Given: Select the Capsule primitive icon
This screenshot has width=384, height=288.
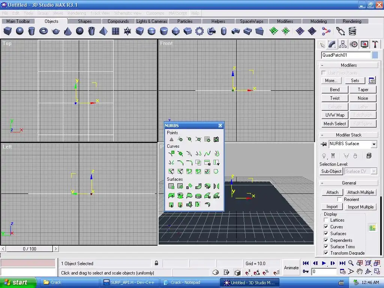Looking at the screenshot, I should 223,31.
